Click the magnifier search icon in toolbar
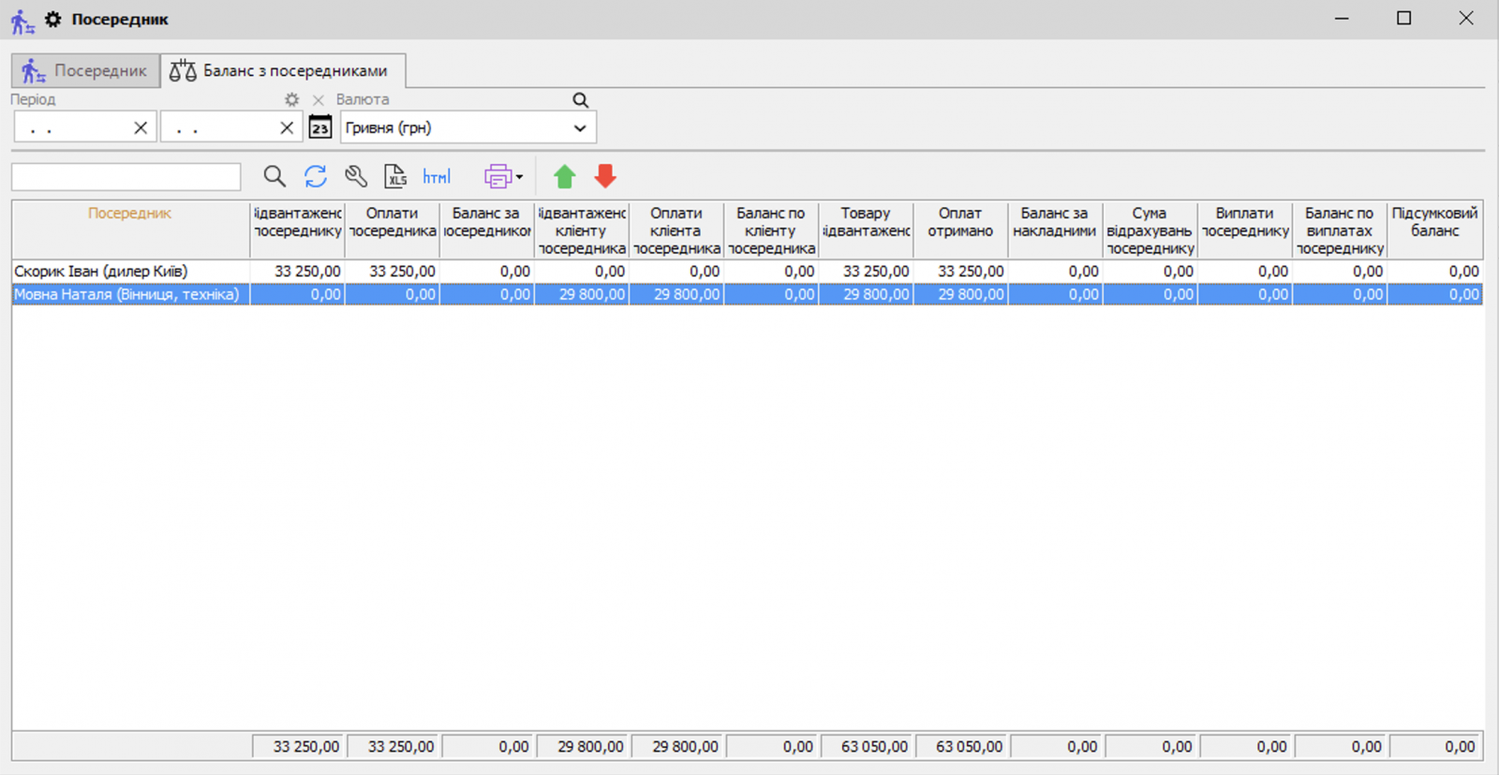The width and height of the screenshot is (1499, 775). (274, 176)
